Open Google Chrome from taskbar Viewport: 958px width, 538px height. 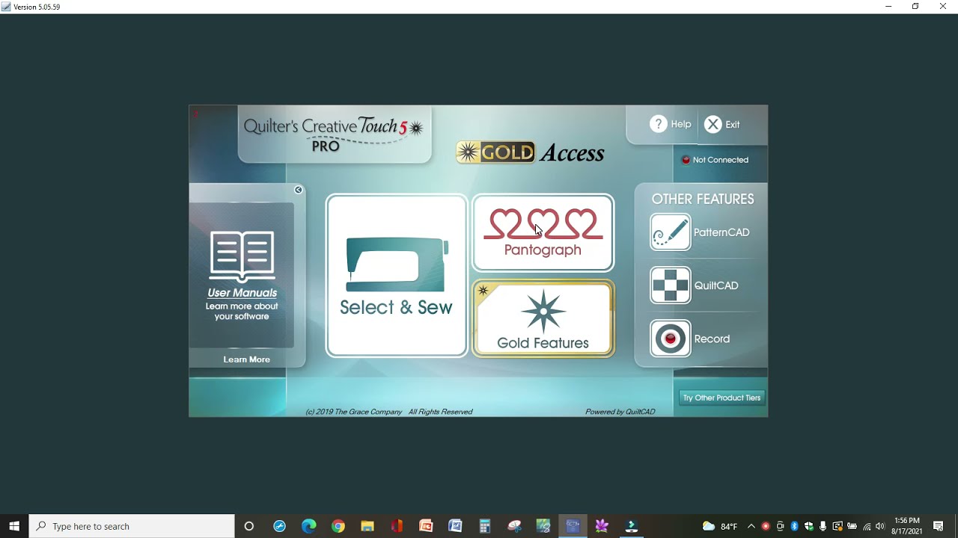pos(338,526)
